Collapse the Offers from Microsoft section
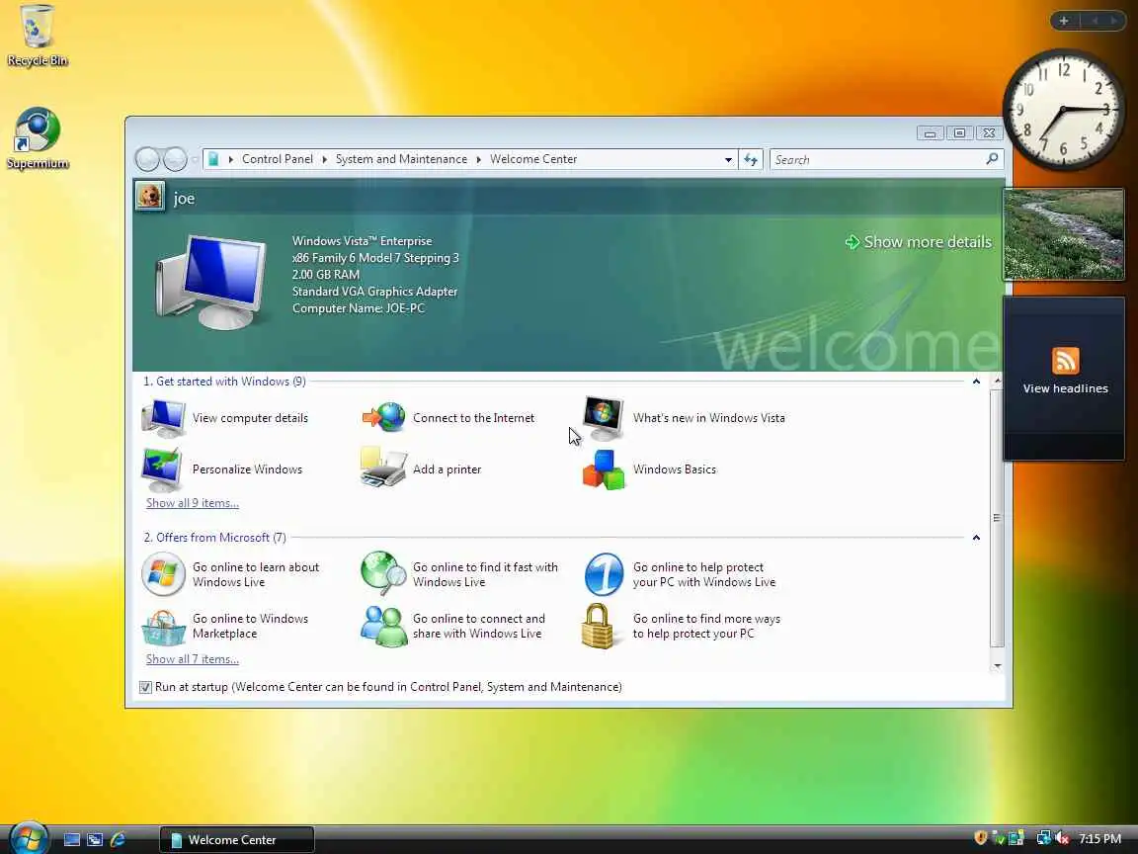1138x854 pixels. (x=976, y=538)
